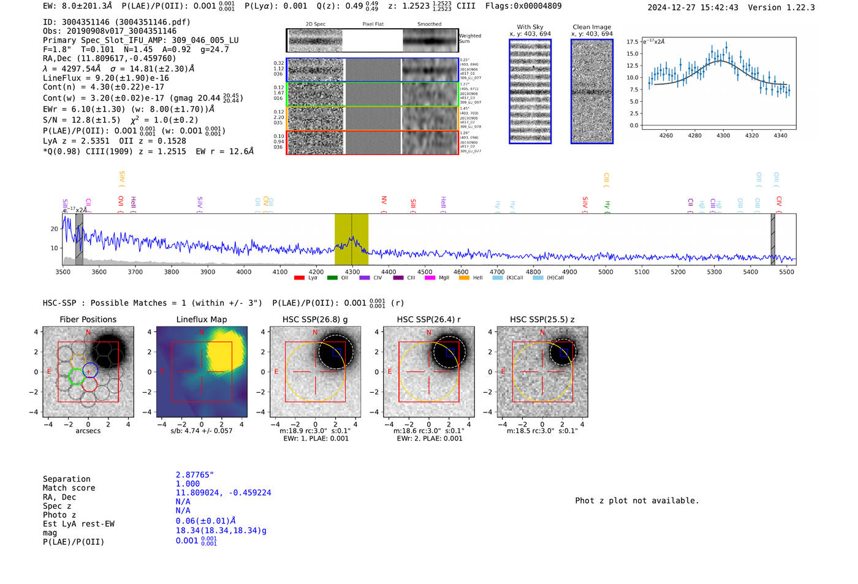Select the "Cont(n) = 4.30(±0.22)e-17" line
858x584 pixels.
coord(104,88)
